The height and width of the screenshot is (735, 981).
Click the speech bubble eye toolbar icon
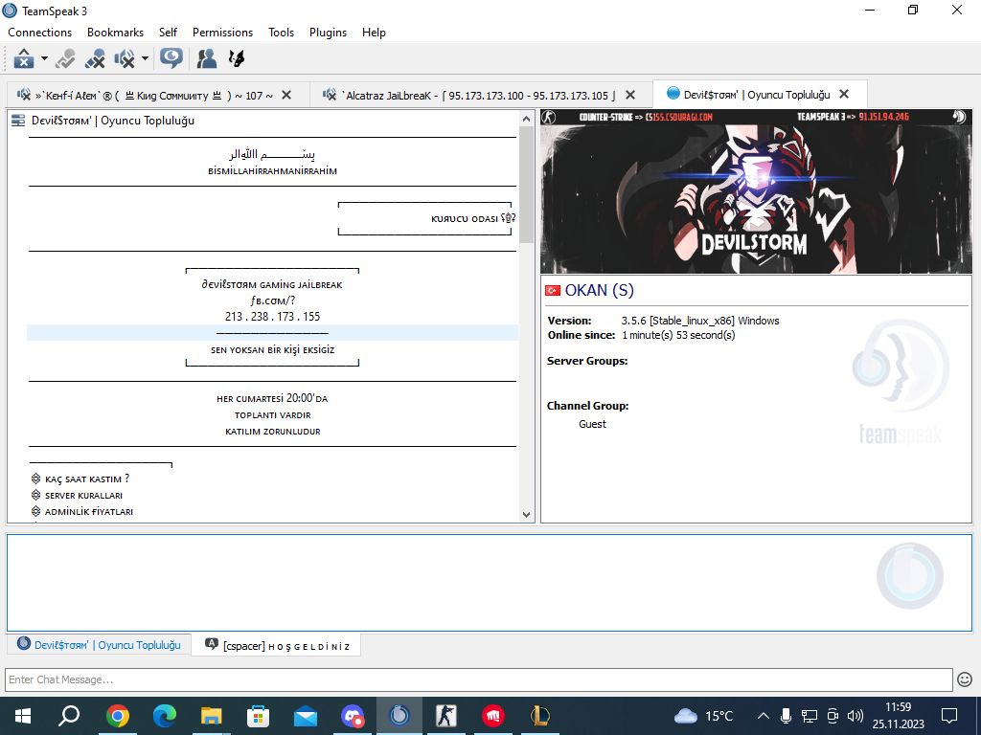click(171, 58)
